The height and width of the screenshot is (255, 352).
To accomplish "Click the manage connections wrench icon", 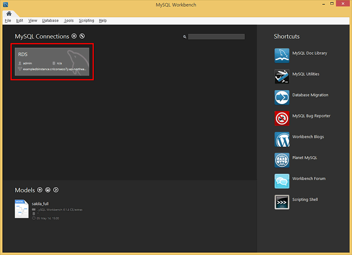I will coord(82,36).
